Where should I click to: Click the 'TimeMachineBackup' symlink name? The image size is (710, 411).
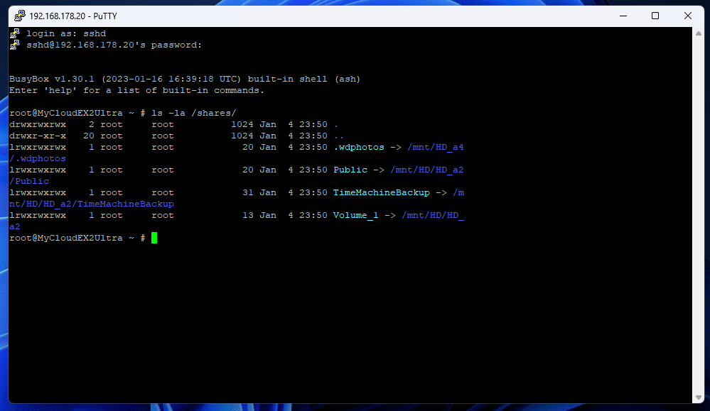coord(381,192)
